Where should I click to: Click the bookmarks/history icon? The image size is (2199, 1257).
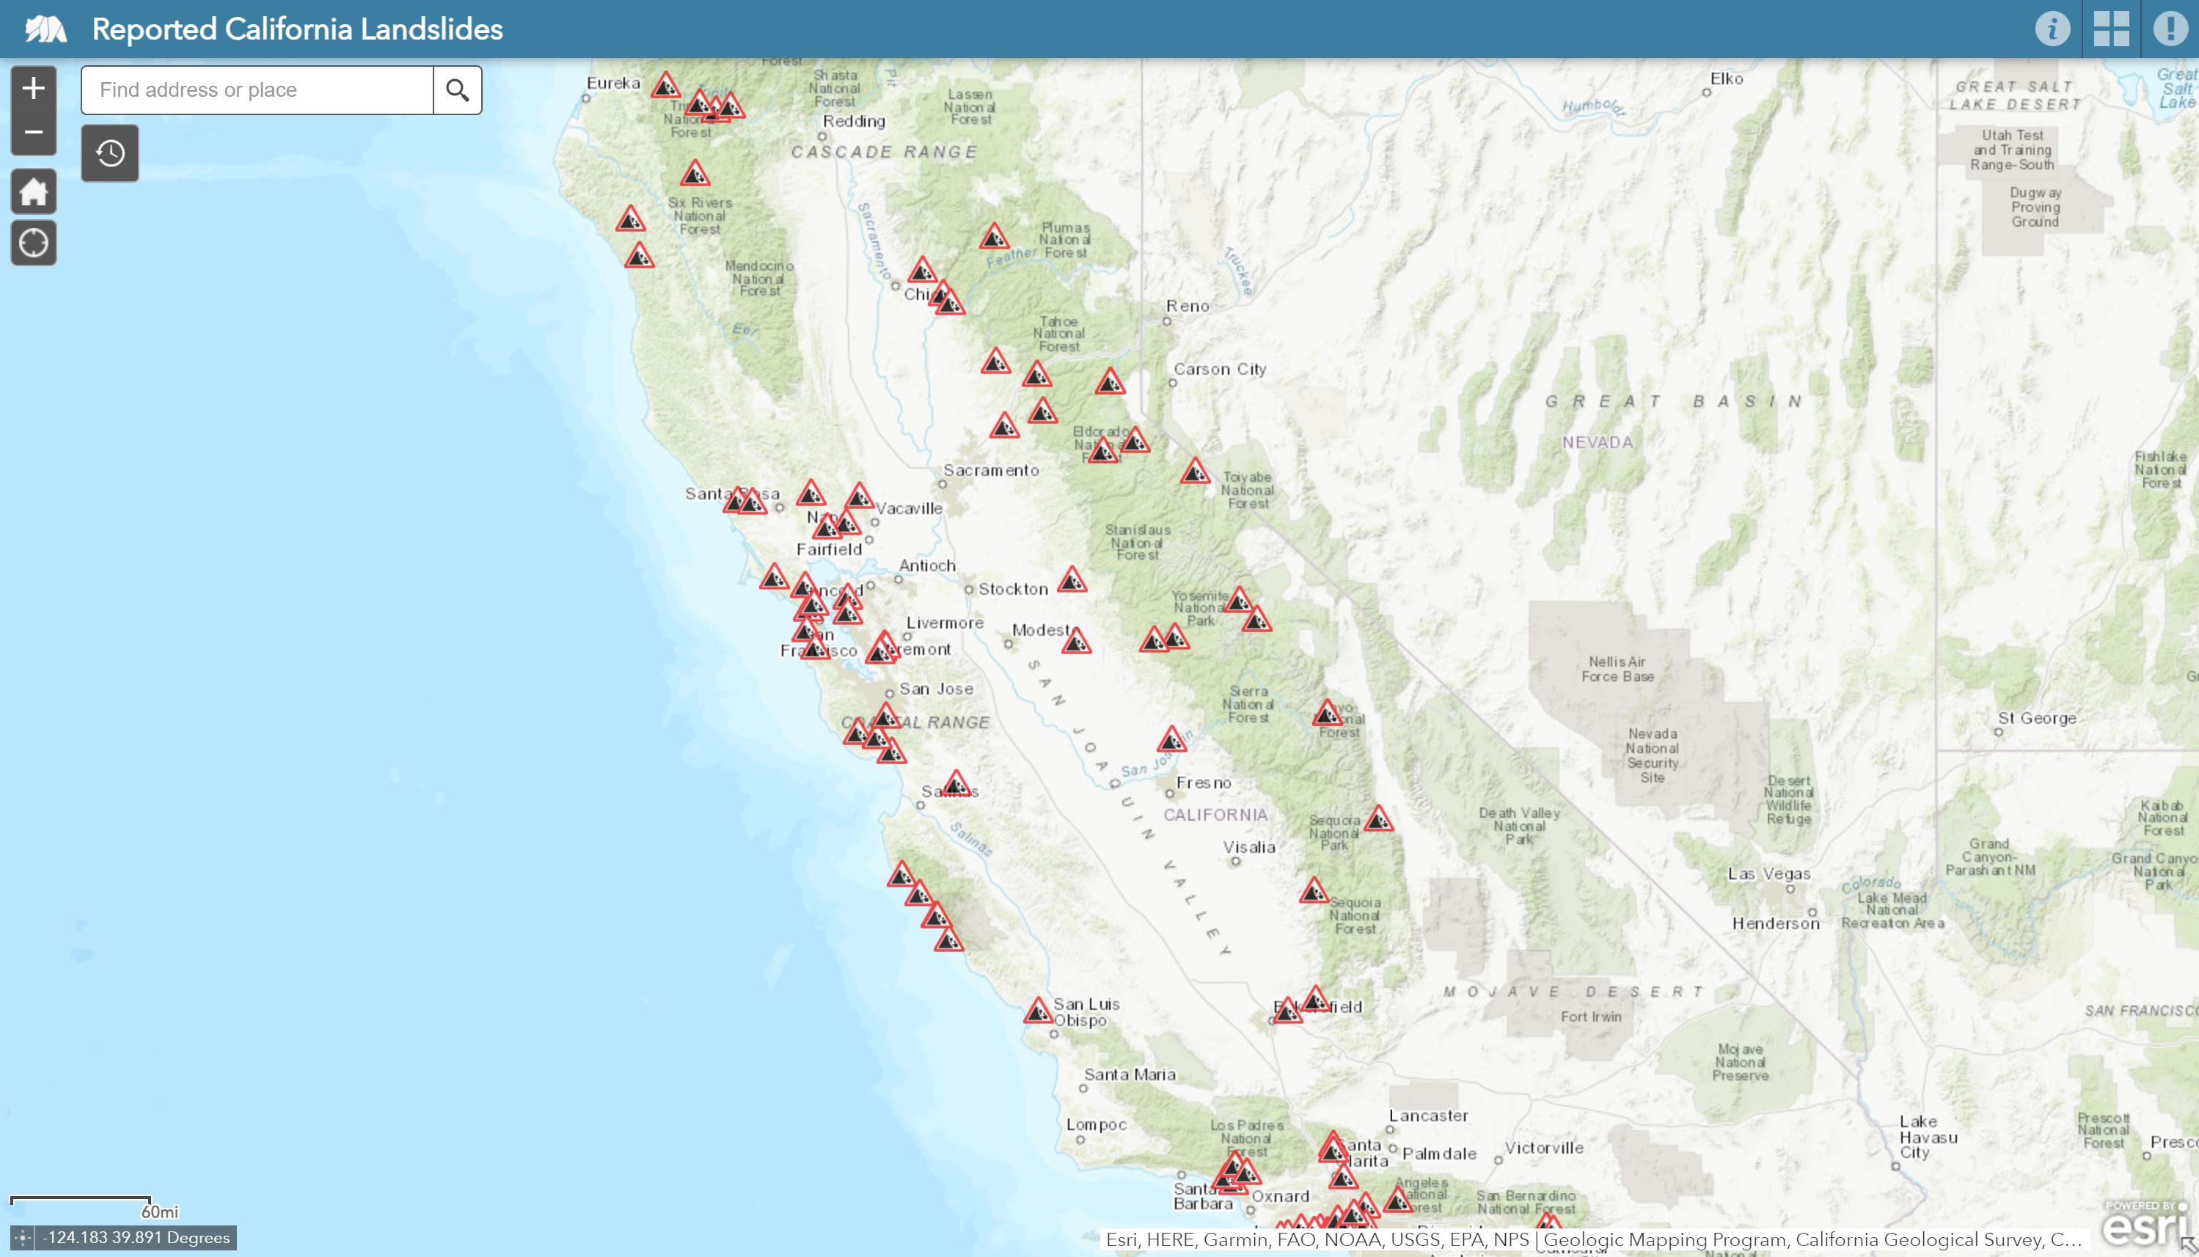pos(109,151)
